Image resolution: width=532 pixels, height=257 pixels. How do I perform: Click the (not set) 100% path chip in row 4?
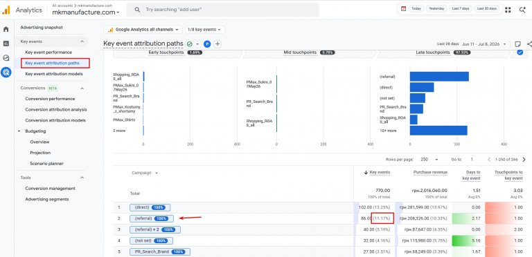[x=151, y=241]
